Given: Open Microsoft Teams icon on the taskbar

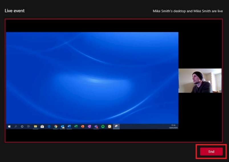Looking at the screenshot, I should [96, 127].
